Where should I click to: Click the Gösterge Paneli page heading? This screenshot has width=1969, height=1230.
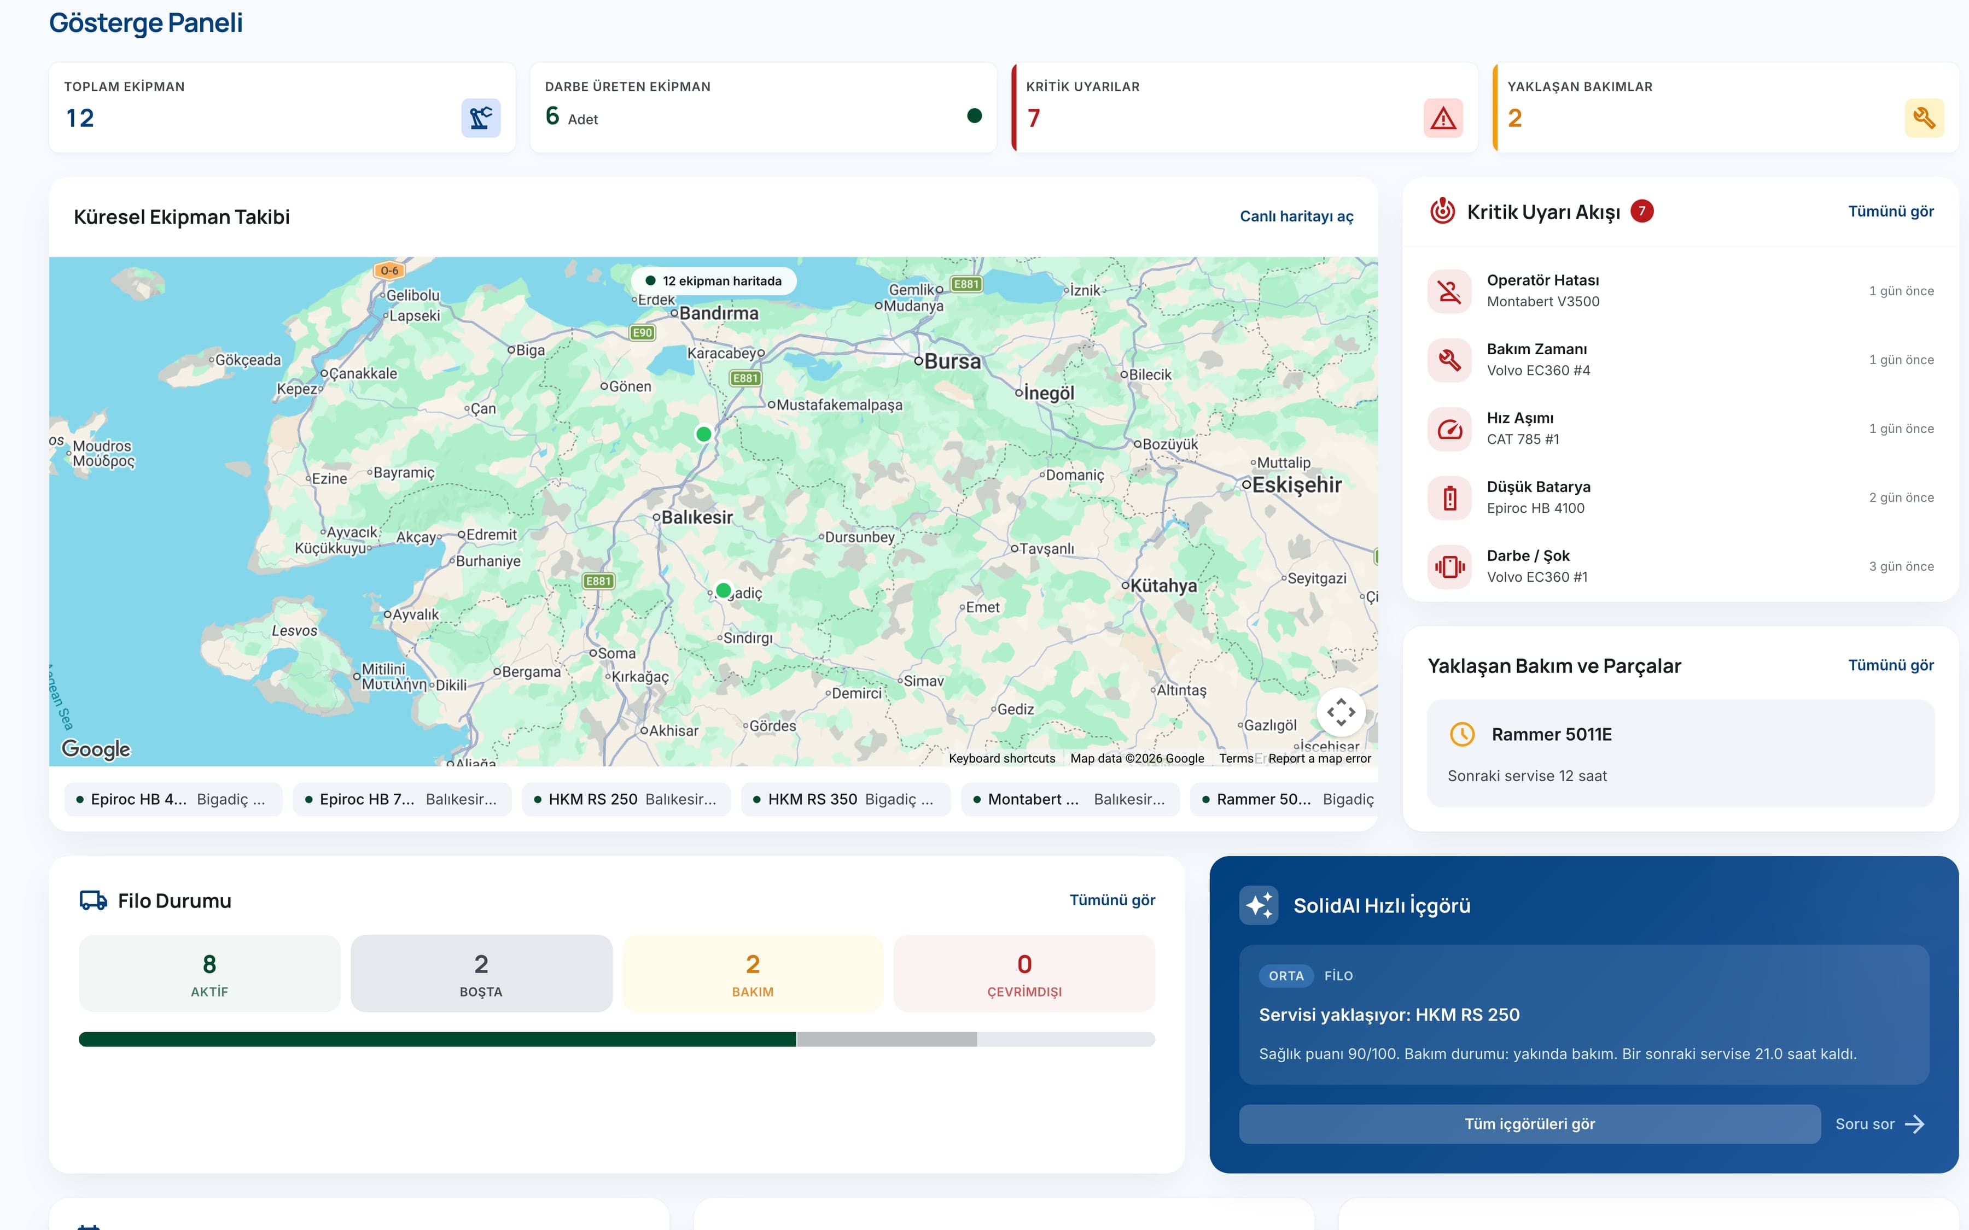pos(145,23)
